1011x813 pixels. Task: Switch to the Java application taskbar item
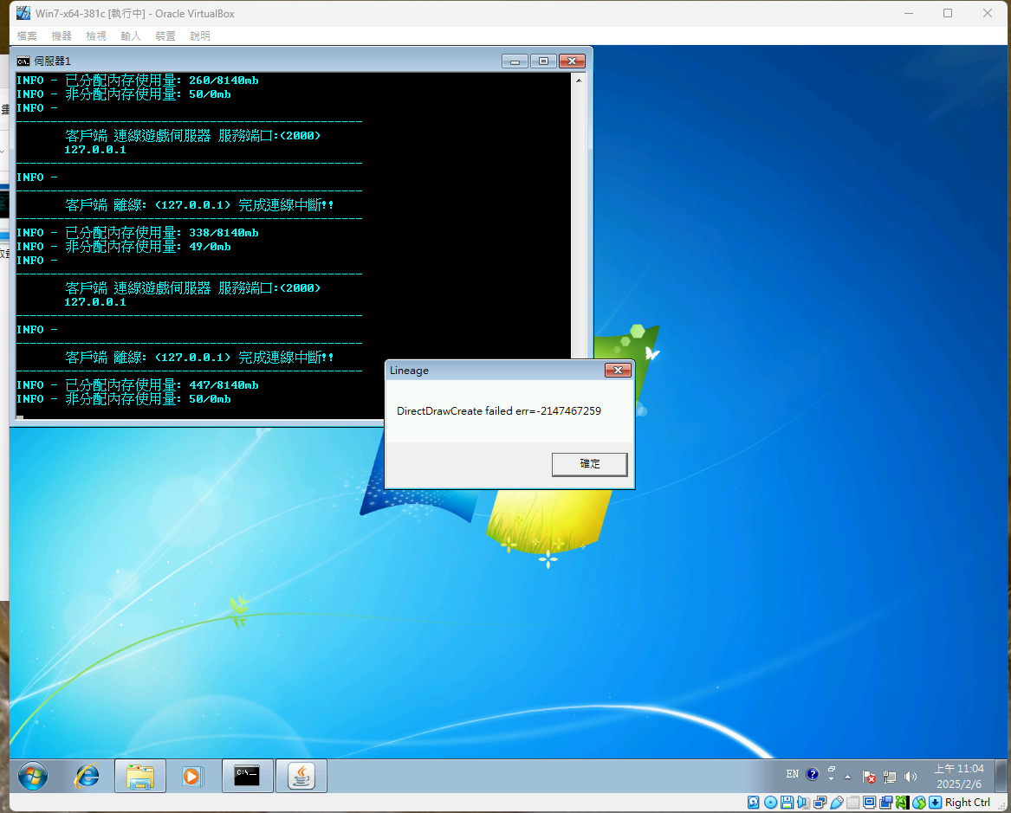[301, 776]
